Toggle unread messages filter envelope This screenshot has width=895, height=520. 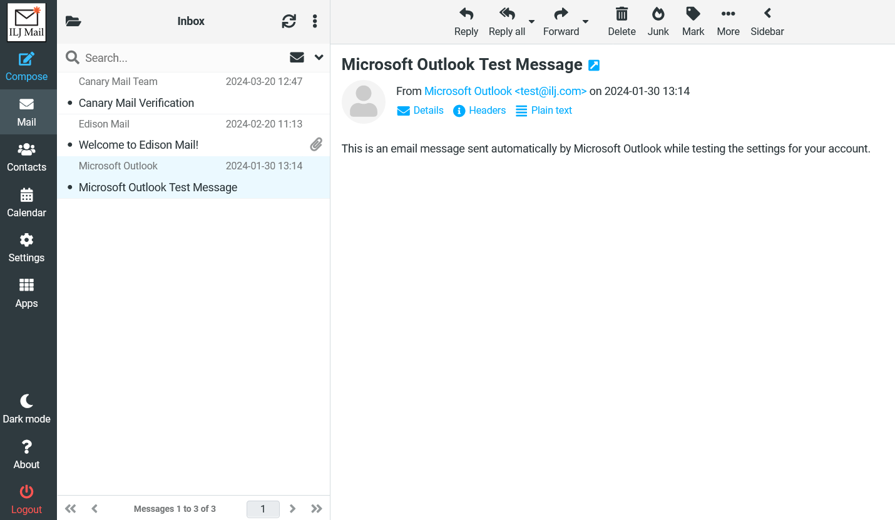click(297, 57)
